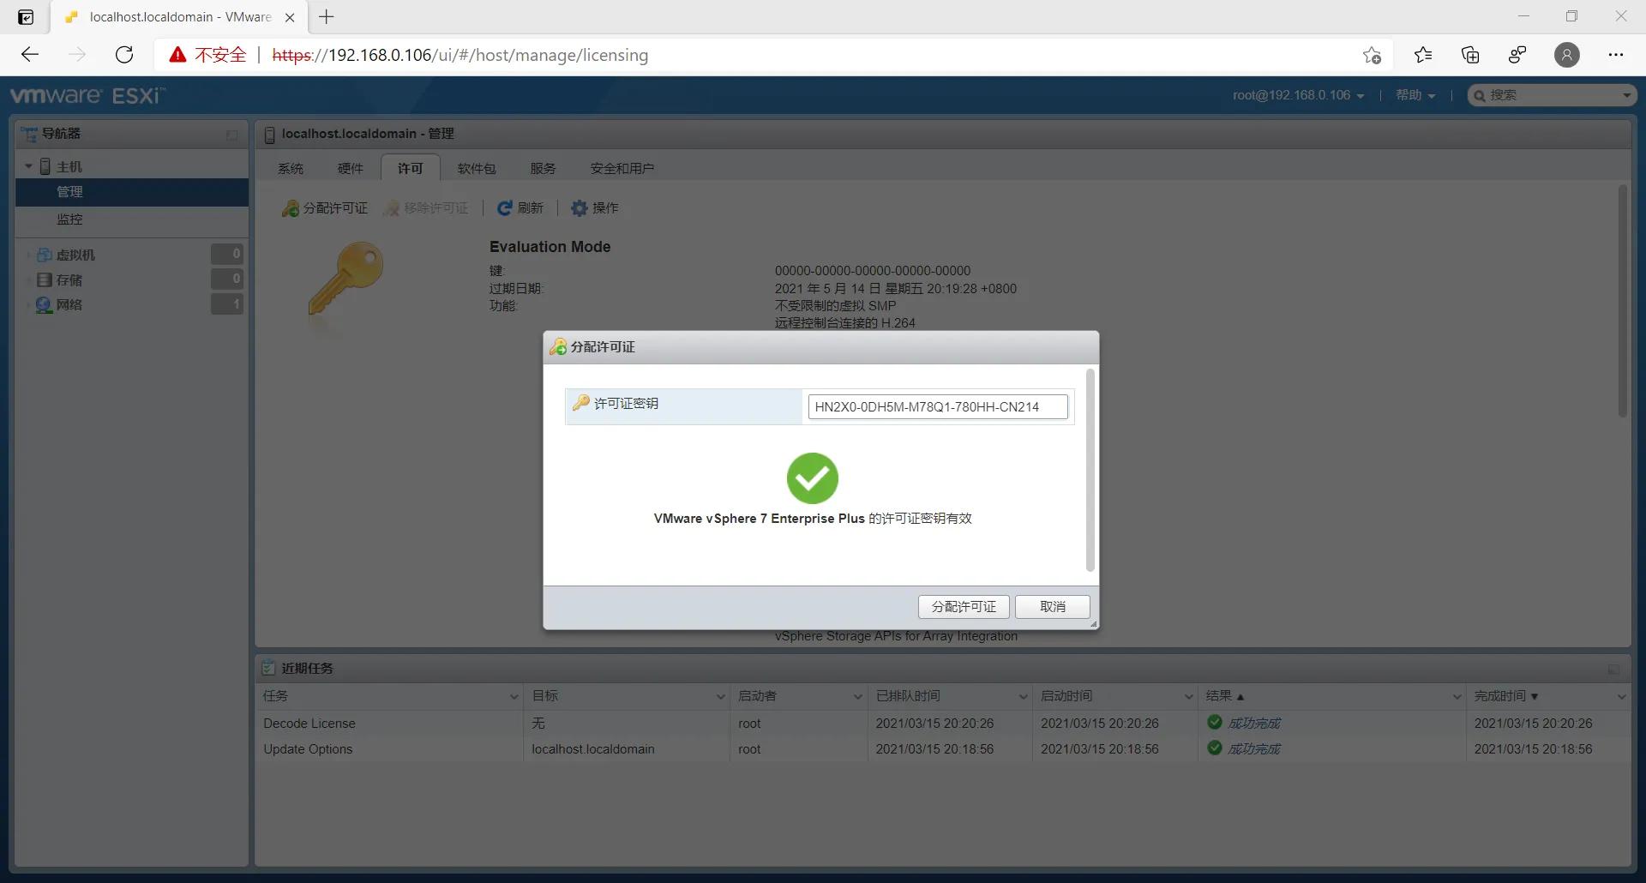Click Assign license toolbar icon 分配许可证
The height and width of the screenshot is (883, 1646).
(x=325, y=208)
